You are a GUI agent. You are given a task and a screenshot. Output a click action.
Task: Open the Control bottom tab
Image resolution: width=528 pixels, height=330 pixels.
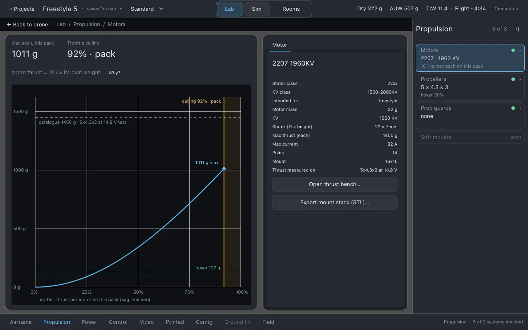118,322
